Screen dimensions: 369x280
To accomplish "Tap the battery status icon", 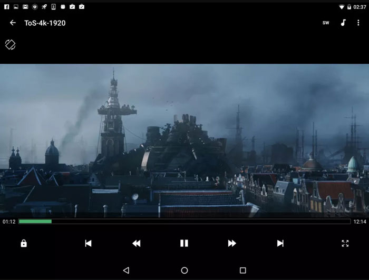I will (349, 7).
